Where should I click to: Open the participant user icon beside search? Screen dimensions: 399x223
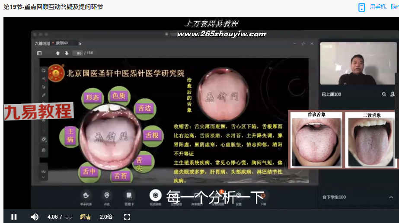[x=393, y=94]
